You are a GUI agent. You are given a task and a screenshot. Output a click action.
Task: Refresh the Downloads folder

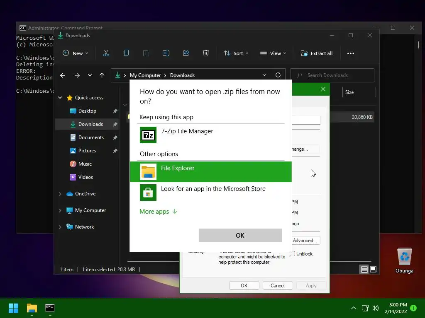pyautogui.click(x=278, y=75)
